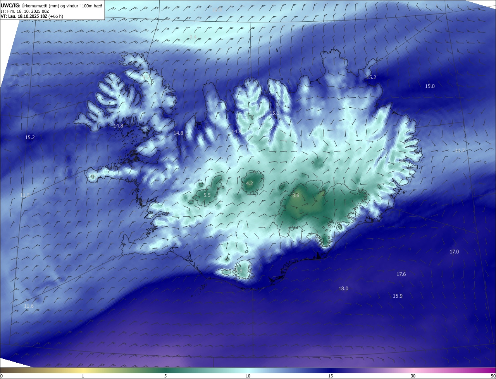Click the 15.1 value label
Screen dimensions: 496x379
pyautogui.click(x=274, y=113)
